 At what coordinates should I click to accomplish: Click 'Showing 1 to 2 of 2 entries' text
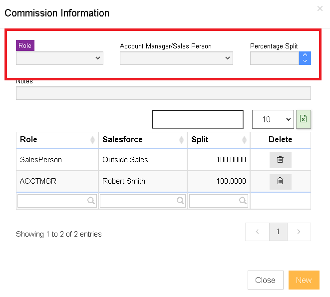59,234
